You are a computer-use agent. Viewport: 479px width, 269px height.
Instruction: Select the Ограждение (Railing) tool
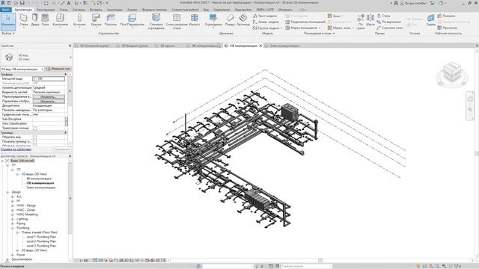[213, 20]
